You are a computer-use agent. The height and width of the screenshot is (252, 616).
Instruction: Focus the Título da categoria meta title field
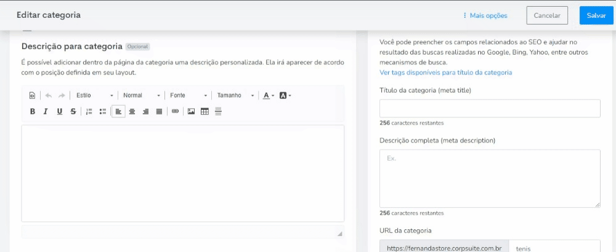490,108
